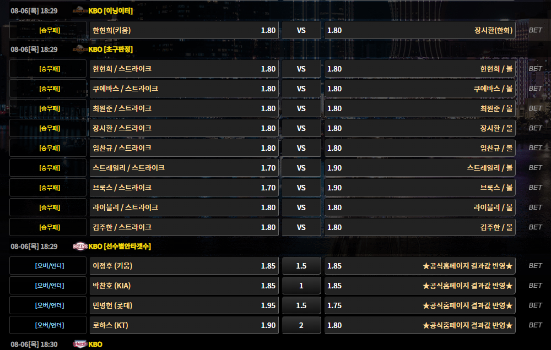Select 한현희(키움) at odds 1.80

[x=184, y=30]
